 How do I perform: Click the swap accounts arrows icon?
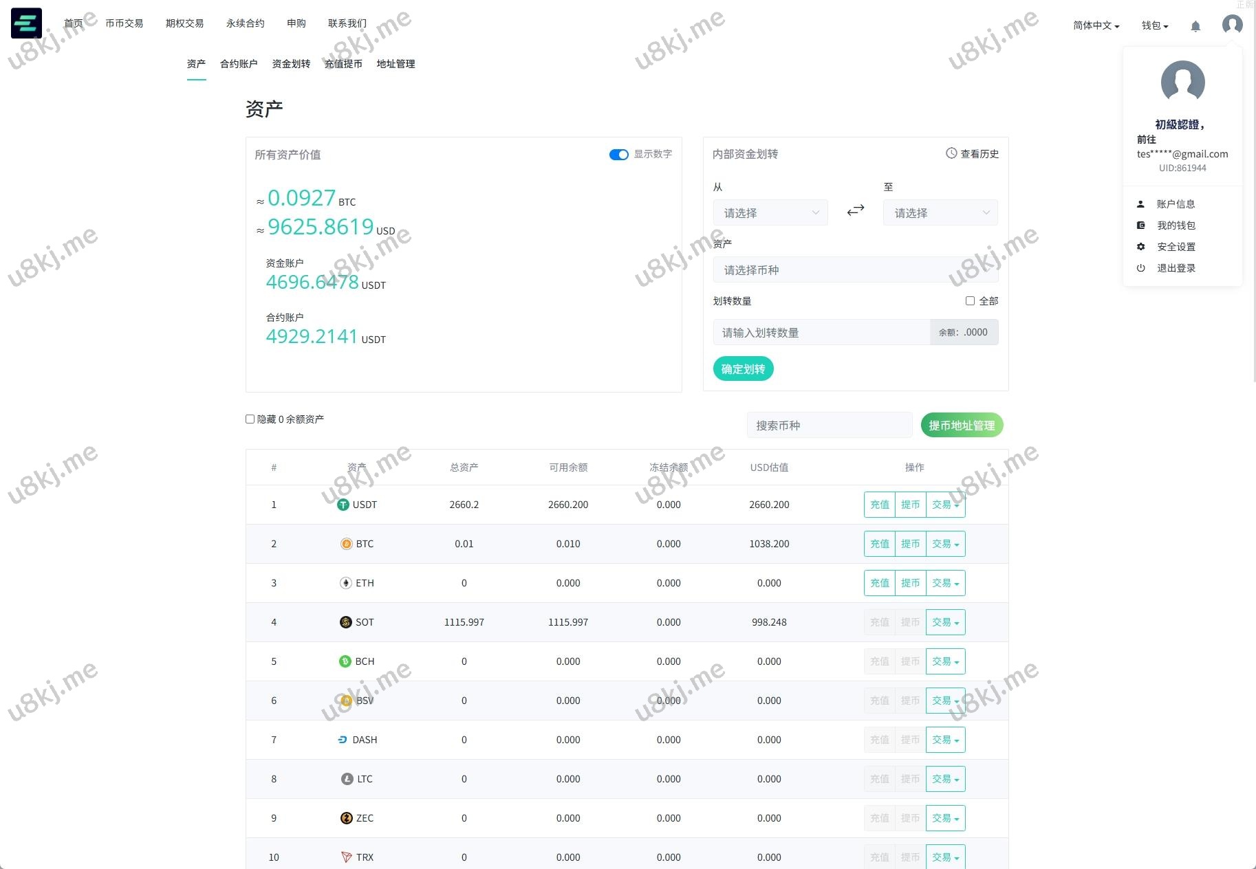[855, 210]
